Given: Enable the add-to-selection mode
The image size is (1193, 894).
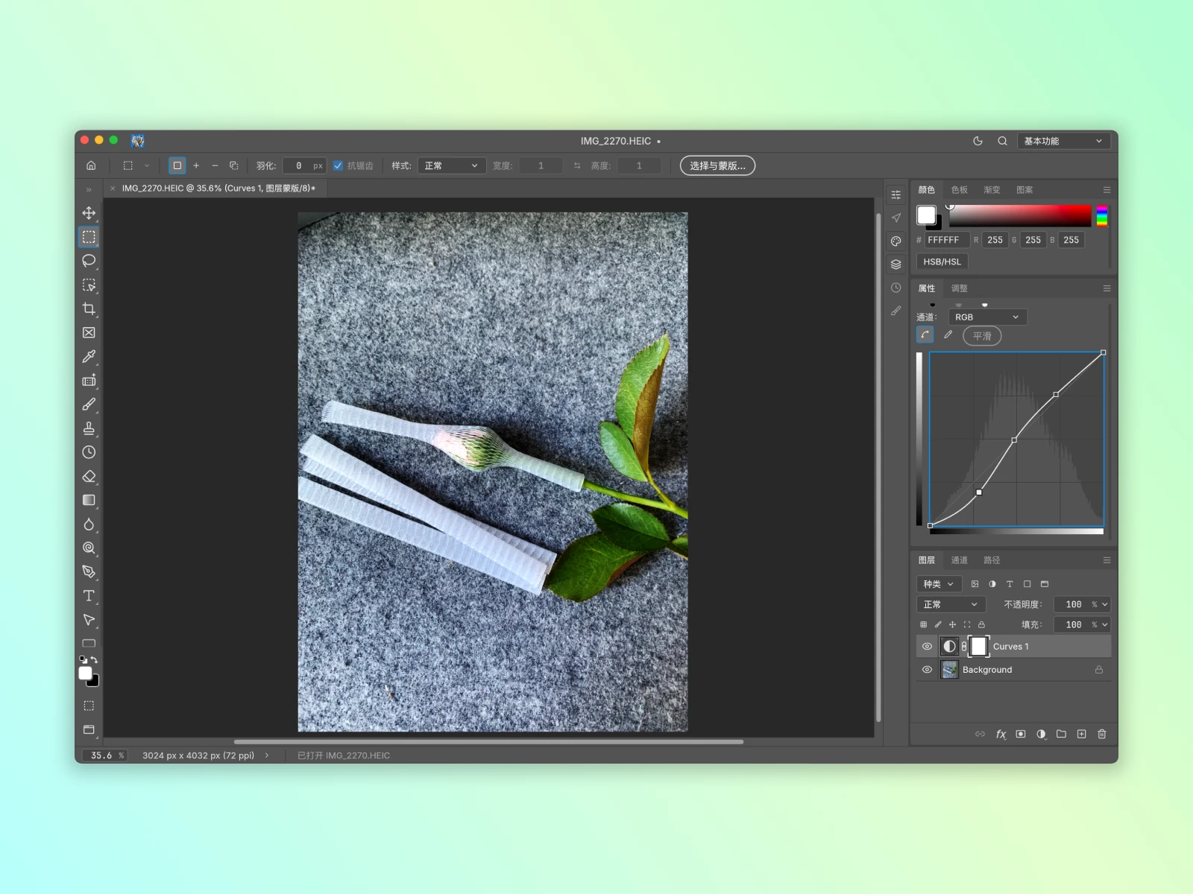Looking at the screenshot, I should click(196, 165).
